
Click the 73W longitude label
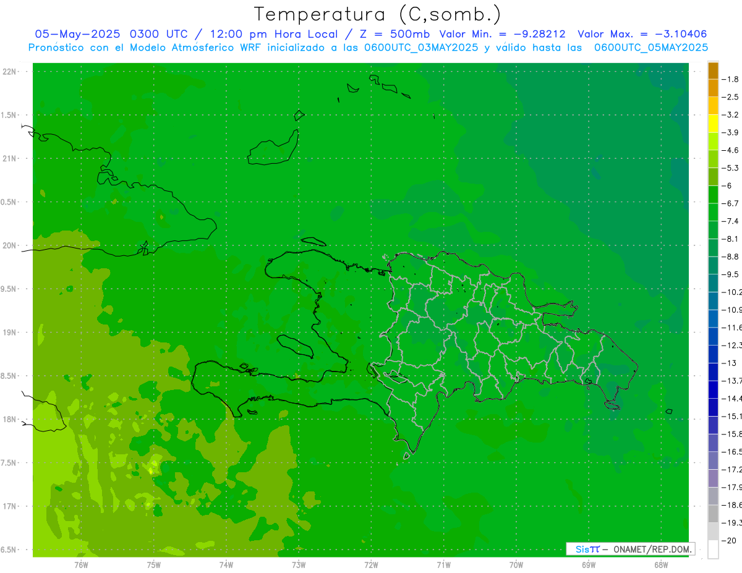[x=299, y=564]
